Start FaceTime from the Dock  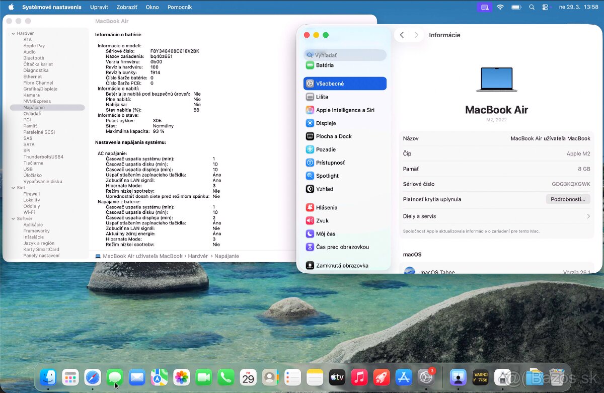[x=203, y=377]
